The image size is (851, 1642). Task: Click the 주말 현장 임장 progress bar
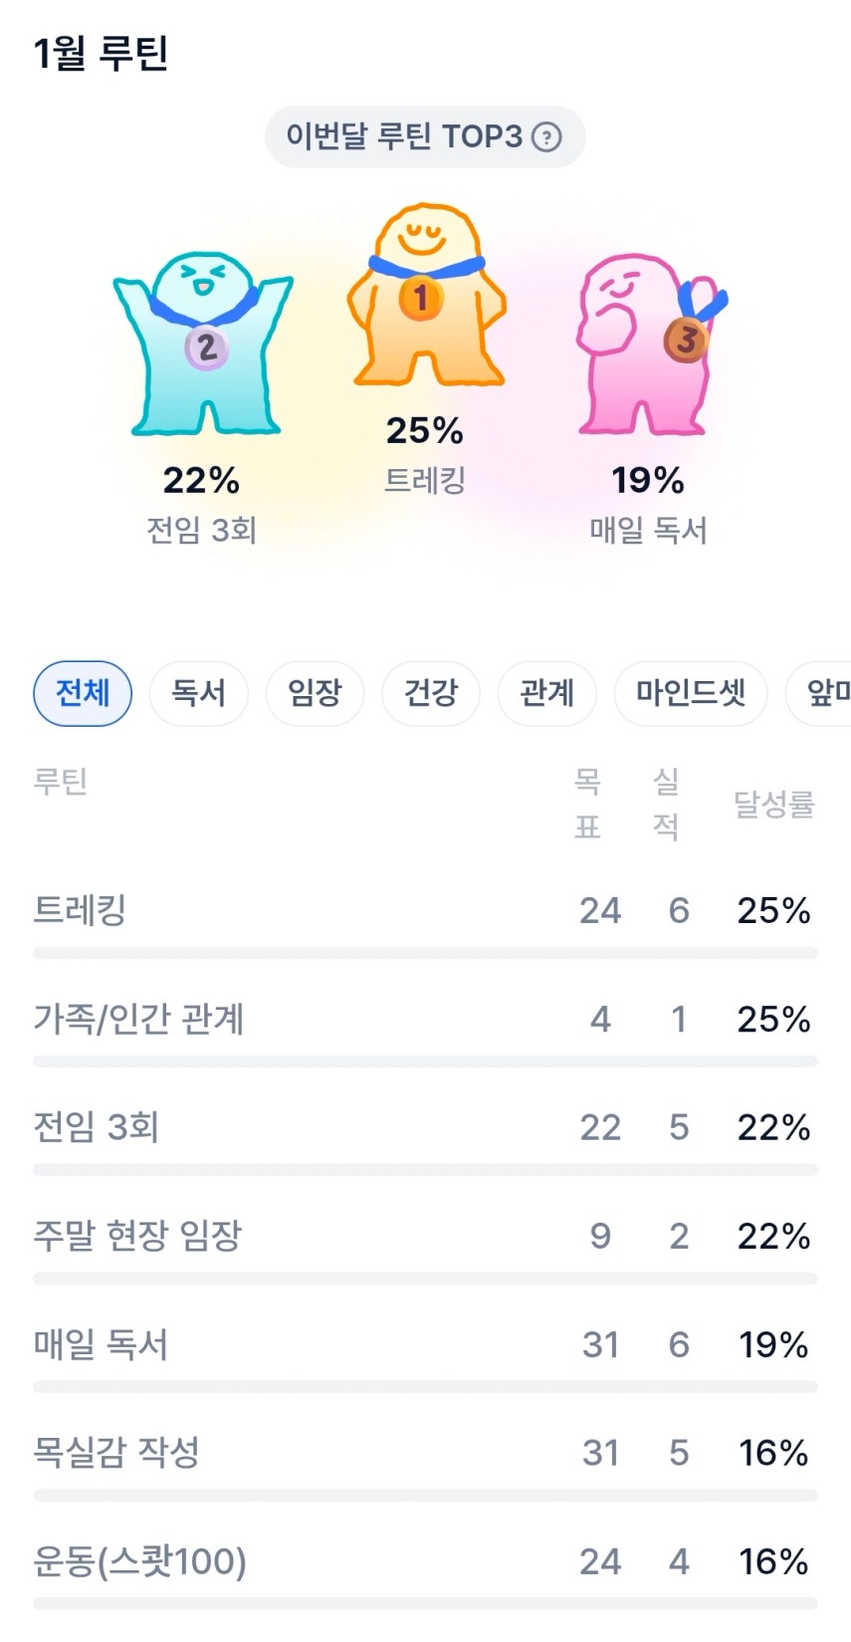click(x=425, y=1279)
